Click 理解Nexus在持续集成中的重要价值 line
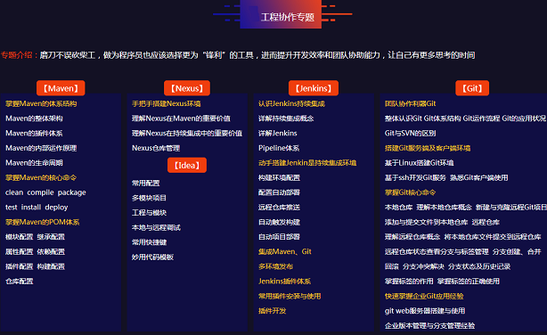Viewport: 547px width, 335px height. point(187,134)
